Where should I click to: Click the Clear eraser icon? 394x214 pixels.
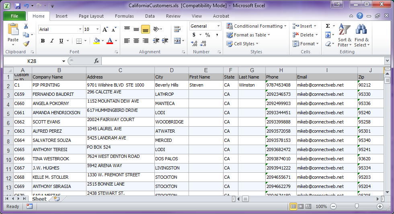click(x=328, y=44)
